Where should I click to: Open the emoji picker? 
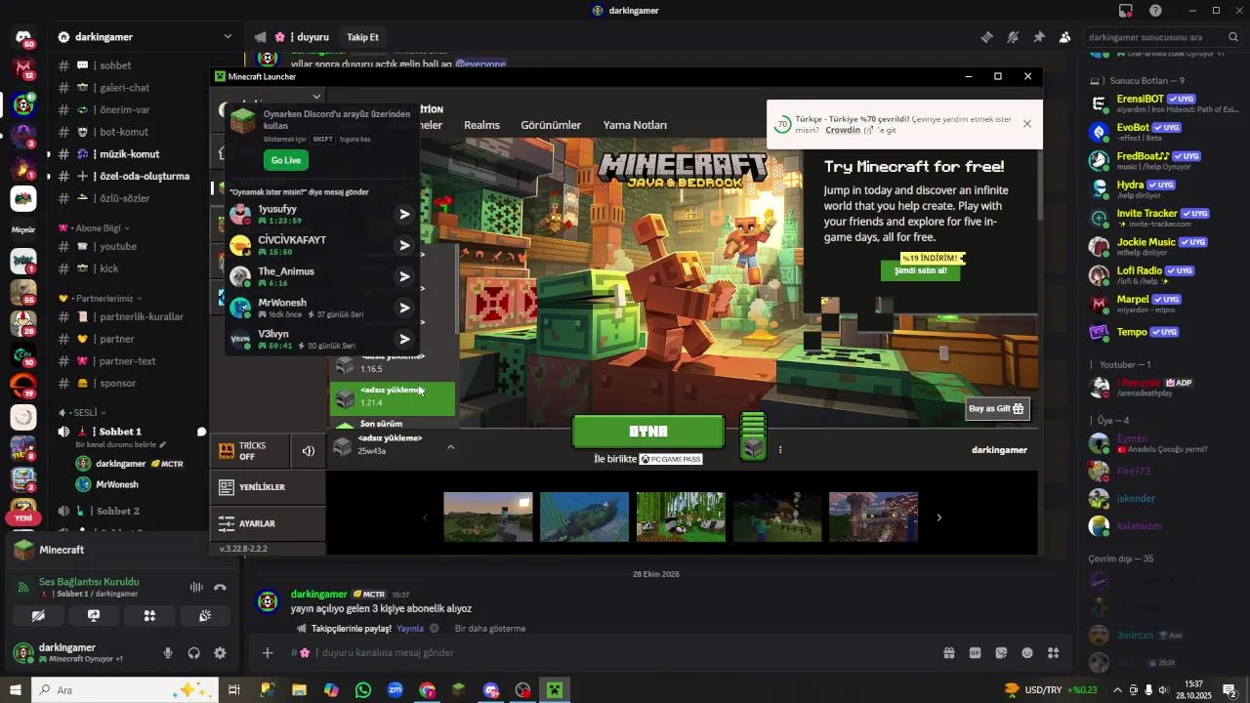coord(1027,653)
